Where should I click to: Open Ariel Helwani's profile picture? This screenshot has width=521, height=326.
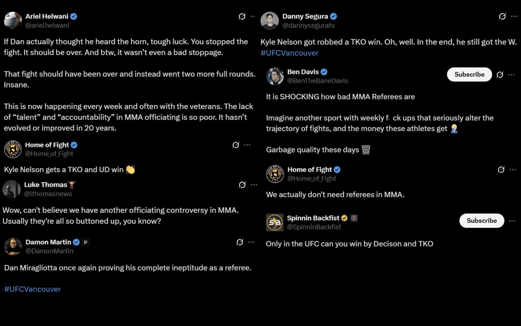pos(13,21)
